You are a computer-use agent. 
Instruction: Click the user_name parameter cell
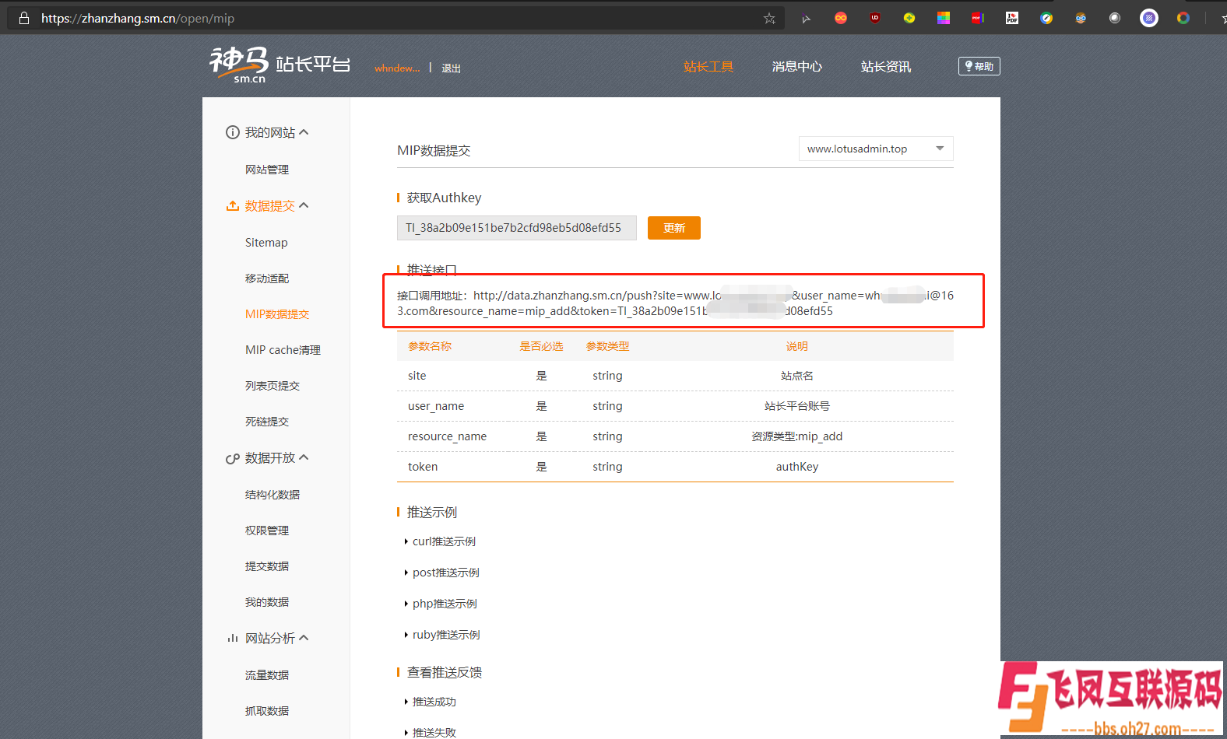pyautogui.click(x=436, y=406)
